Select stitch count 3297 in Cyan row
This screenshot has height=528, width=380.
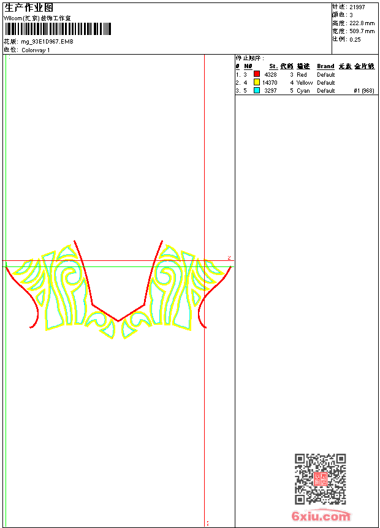click(271, 91)
